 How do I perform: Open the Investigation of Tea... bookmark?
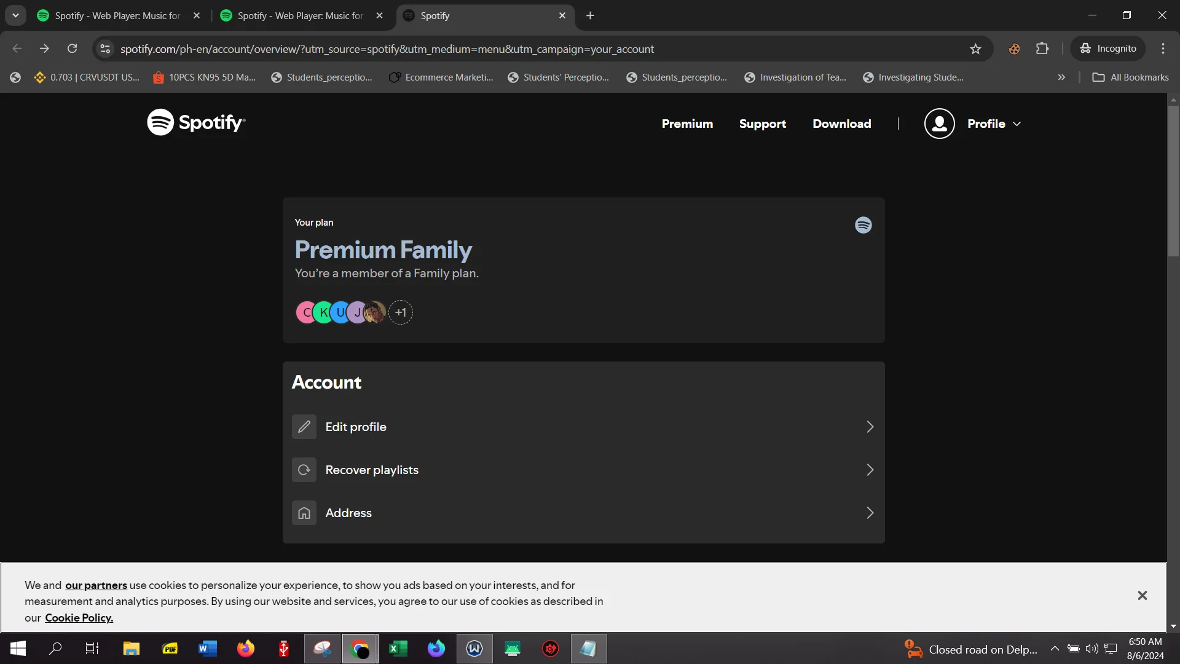pos(795,77)
